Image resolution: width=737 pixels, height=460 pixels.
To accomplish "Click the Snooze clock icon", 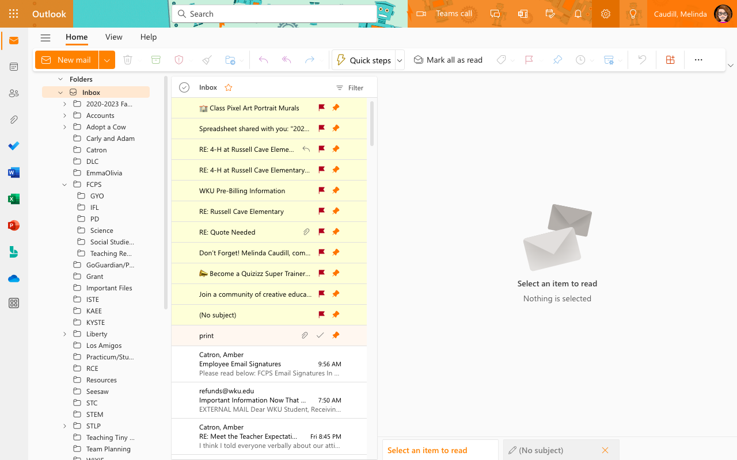I will pyautogui.click(x=580, y=60).
